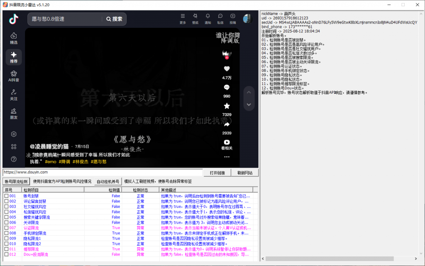
Task: Click the #愿与愁 hashtag
Action: [x=99, y=162]
